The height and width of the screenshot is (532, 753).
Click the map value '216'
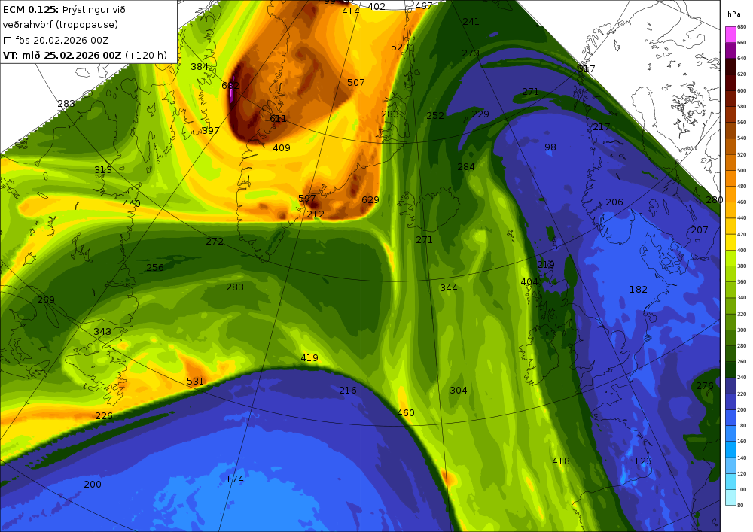[x=348, y=390]
